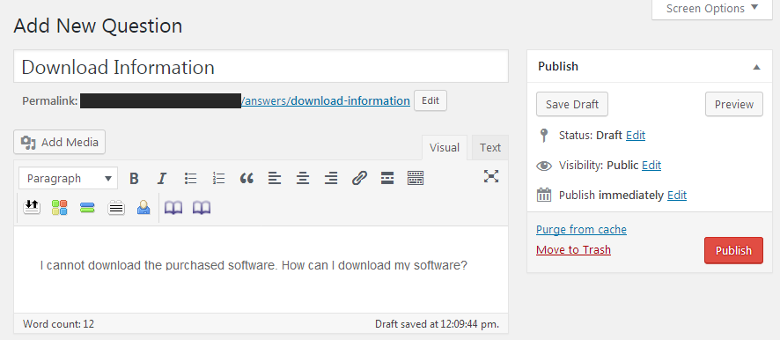Image resolution: width=780 pixels, height=340 pixels.
Task: Insert a bulleted list
Action: coord(190,178)
